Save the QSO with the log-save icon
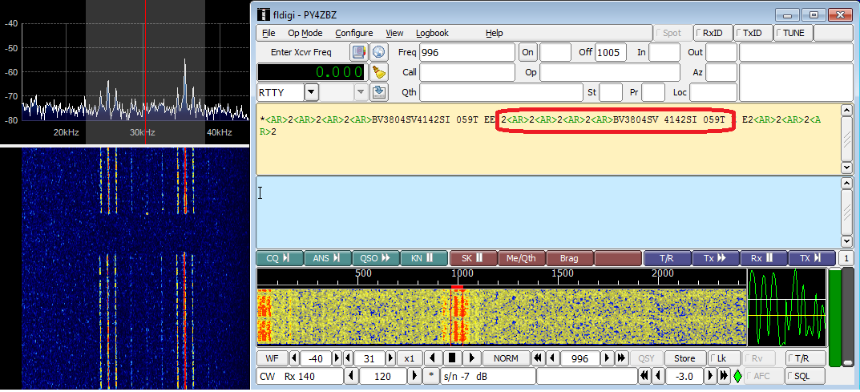860x392 pixels. click(378, 92)
